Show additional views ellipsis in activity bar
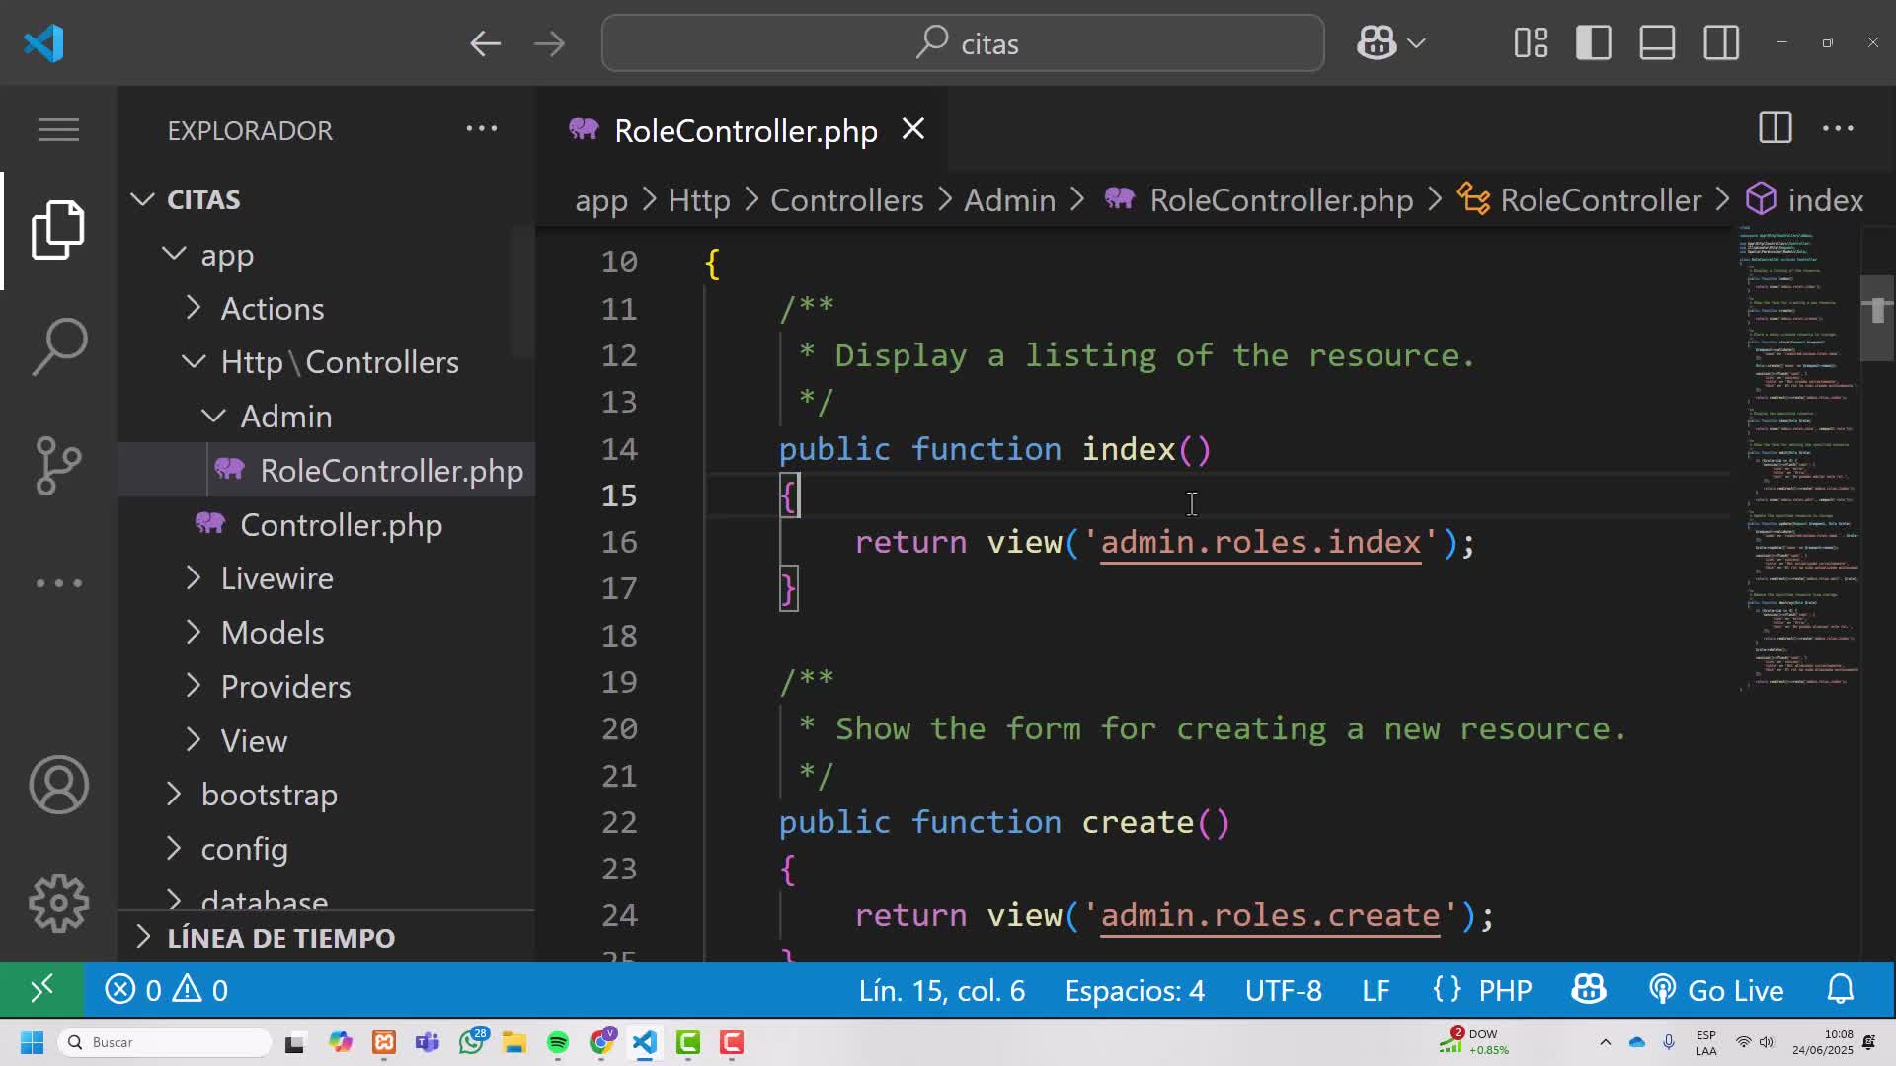1896x1066 pixels. [x=58, y=583]
